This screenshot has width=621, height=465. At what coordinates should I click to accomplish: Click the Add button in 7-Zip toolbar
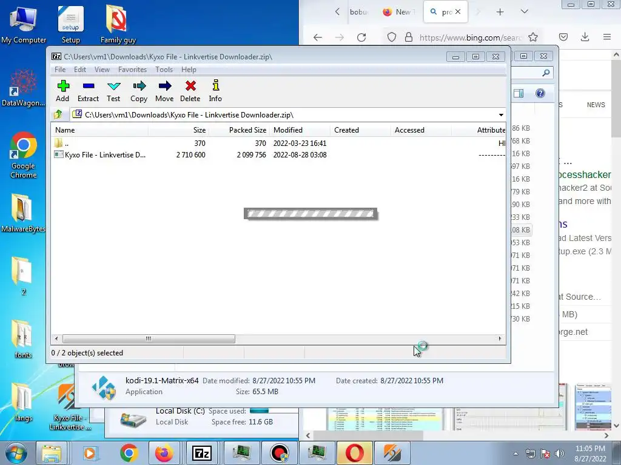62,91
